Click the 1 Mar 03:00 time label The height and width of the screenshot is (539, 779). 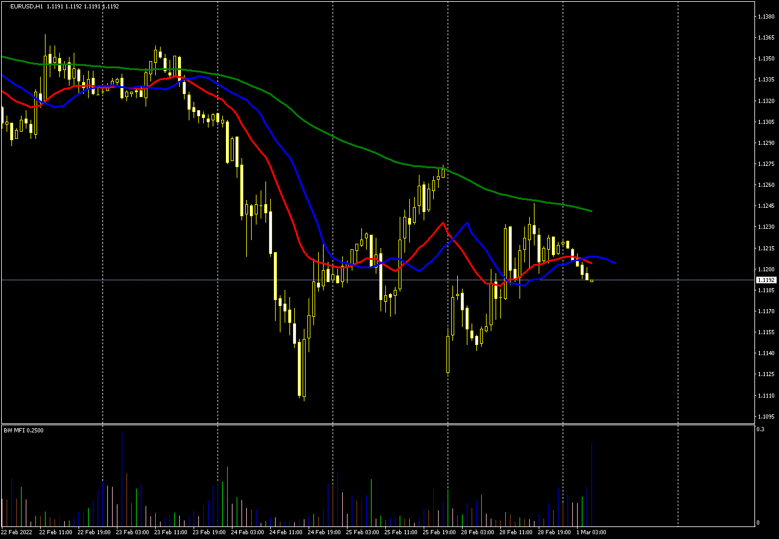[591, 532]
